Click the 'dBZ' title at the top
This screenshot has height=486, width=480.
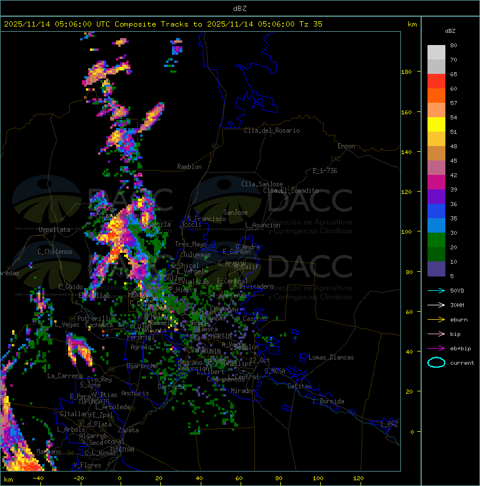(x=240, y=8)
